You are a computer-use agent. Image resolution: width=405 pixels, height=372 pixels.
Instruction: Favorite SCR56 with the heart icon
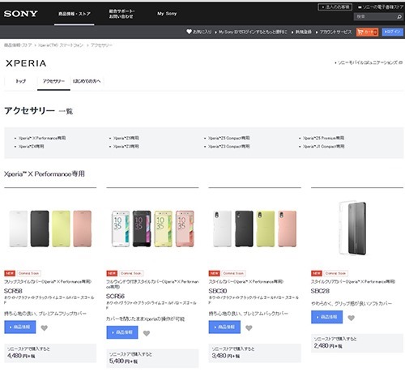click(x=147, y=333)
